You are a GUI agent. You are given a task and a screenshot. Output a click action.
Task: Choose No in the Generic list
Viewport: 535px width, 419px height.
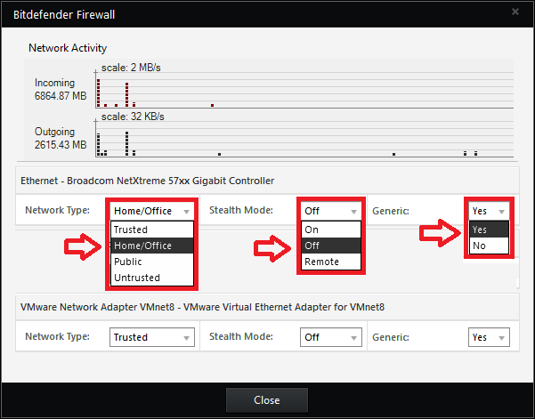tap(489, 246)
